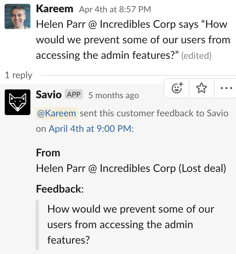Click the APP badge next to Savio
The image size is (236, 254).
click(74, 94)
